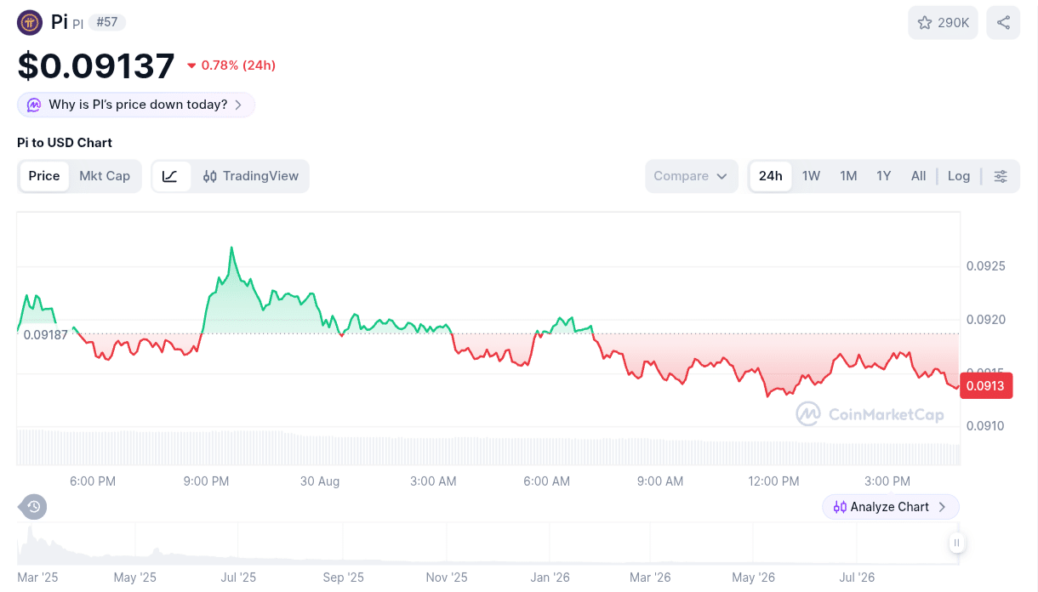Click the 0.09187 opening price label

[46, 334]
